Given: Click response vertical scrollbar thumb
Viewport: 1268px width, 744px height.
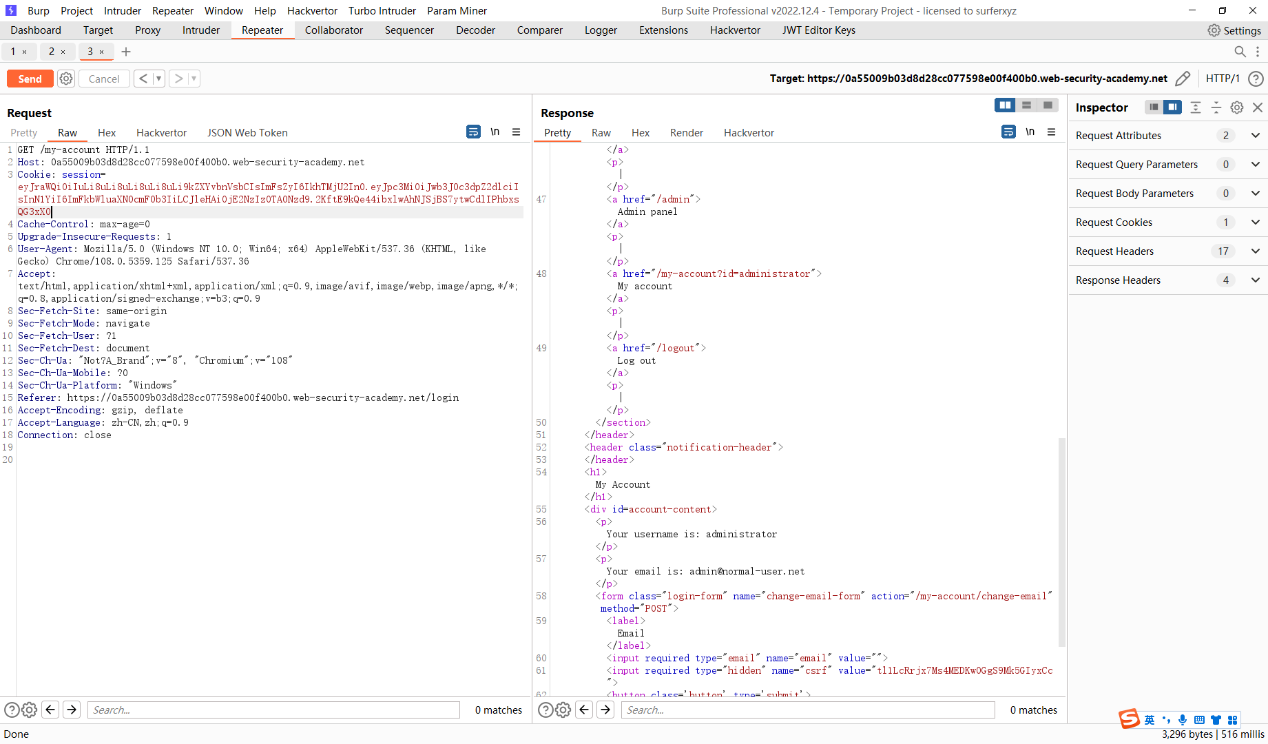Looking at the screenshot, I should tap(1062, 541).
